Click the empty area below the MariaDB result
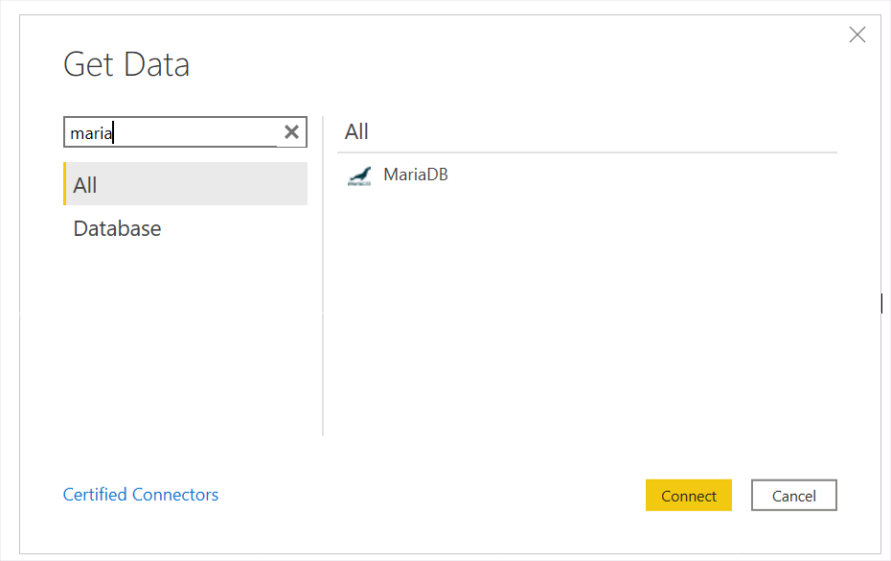 pos(586,316)
